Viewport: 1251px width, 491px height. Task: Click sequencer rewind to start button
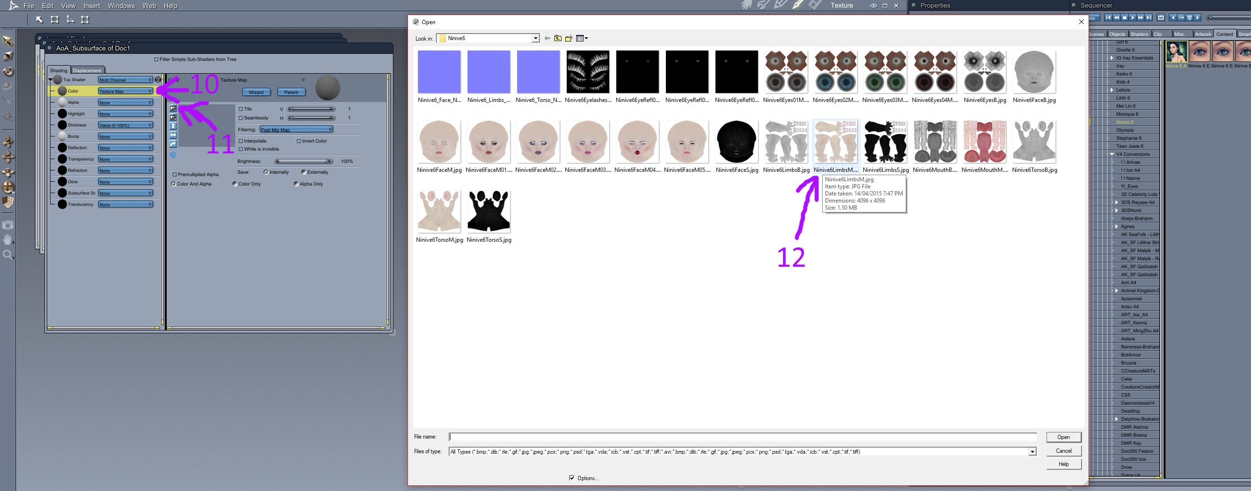pos(1108,17)
